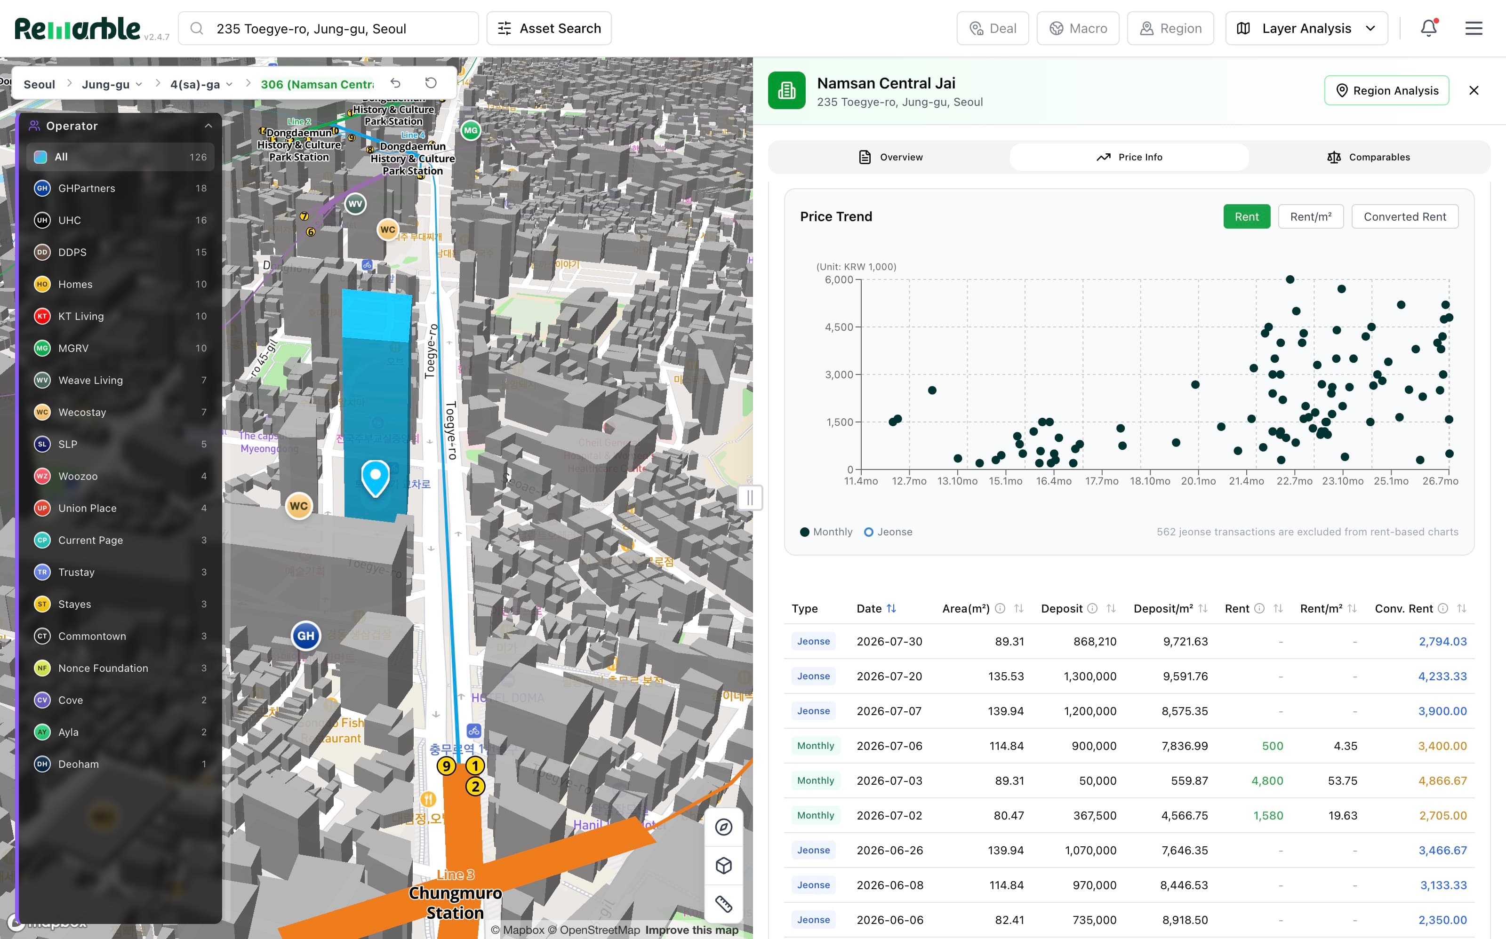Filter operators by GHPartners
The height and width of the screenshot is (939, 1506).
pyautogui.click(x=120, y=188)
